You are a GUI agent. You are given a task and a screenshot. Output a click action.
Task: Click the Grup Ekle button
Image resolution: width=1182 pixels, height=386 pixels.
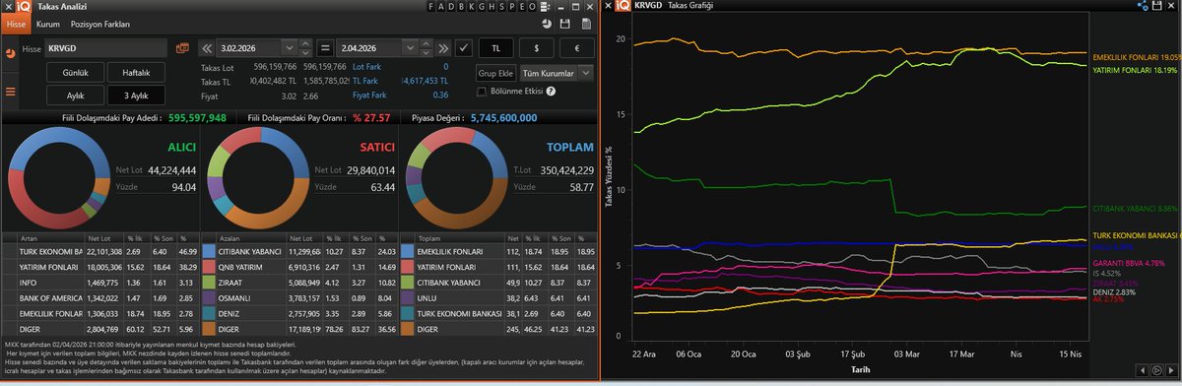click(496, 73)
